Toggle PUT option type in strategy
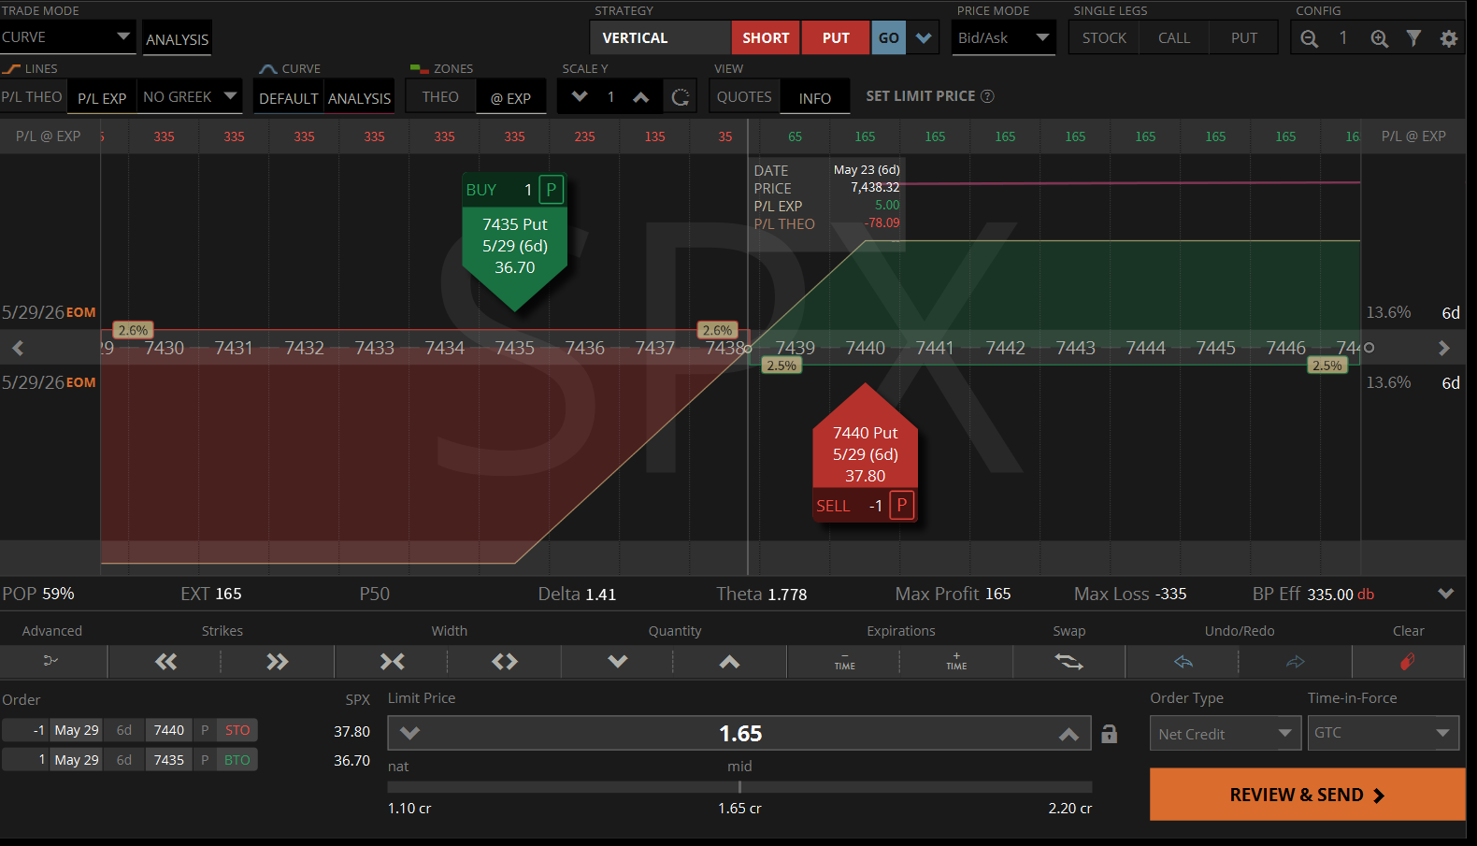 (836, 38)
